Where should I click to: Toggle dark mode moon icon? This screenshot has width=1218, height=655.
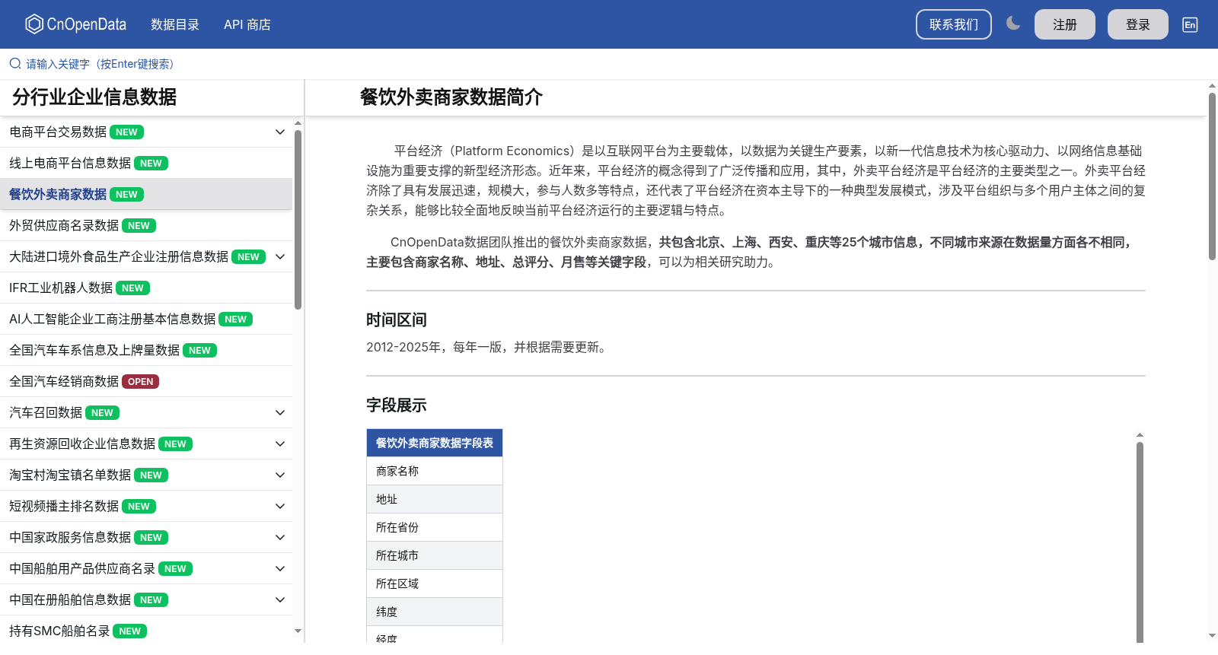pos(1012,24)
